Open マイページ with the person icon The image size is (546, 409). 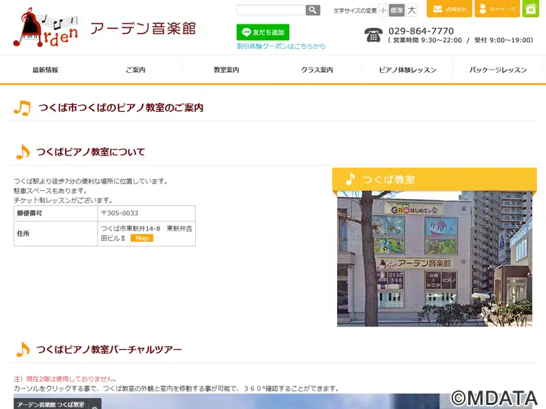point(497,9)
